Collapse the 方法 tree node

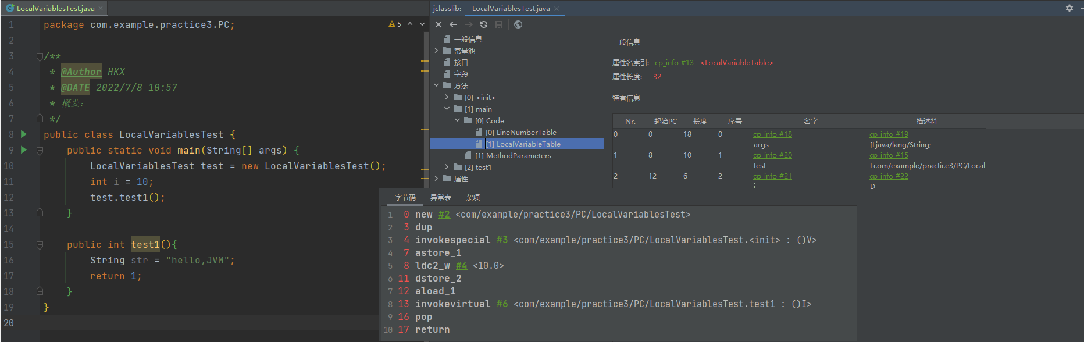437,85
